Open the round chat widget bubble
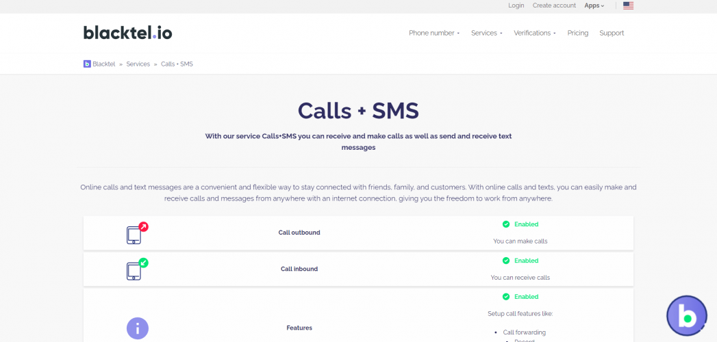 click(x=686, y=315)
